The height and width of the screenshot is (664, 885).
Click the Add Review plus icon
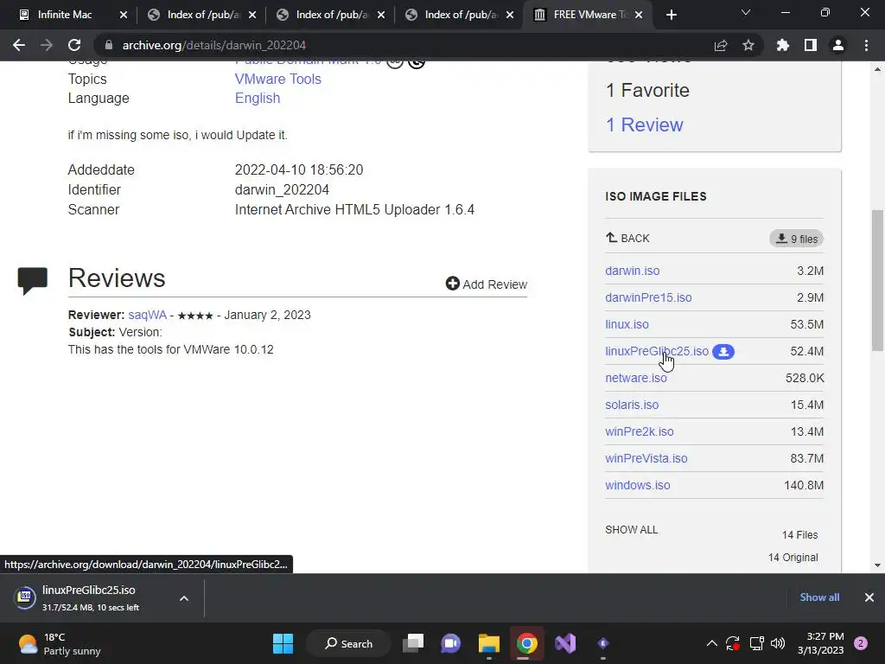pyautogui.click(x=453, y=284)
